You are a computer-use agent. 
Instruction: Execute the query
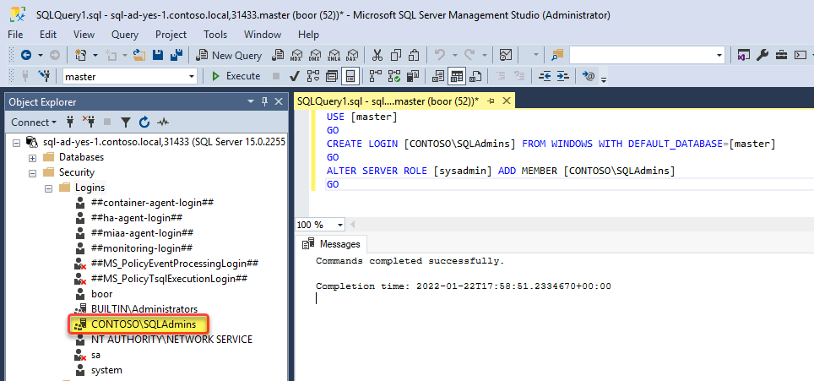point(236,76)
